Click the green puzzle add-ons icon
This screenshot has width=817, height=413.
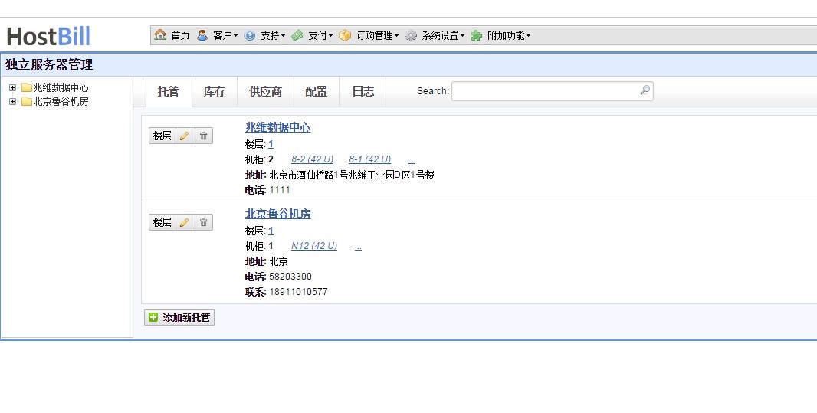point(476,35)
